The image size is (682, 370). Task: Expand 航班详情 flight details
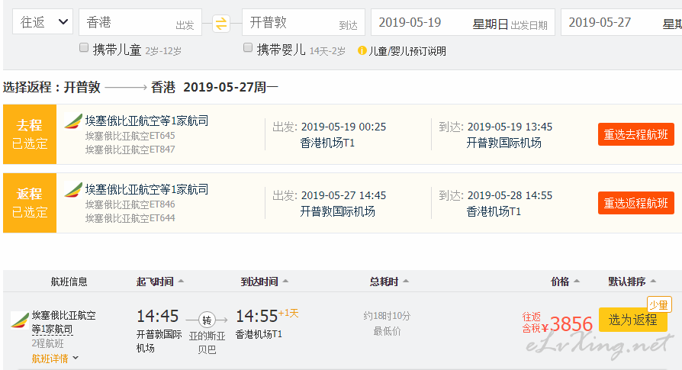coord(55,359)
